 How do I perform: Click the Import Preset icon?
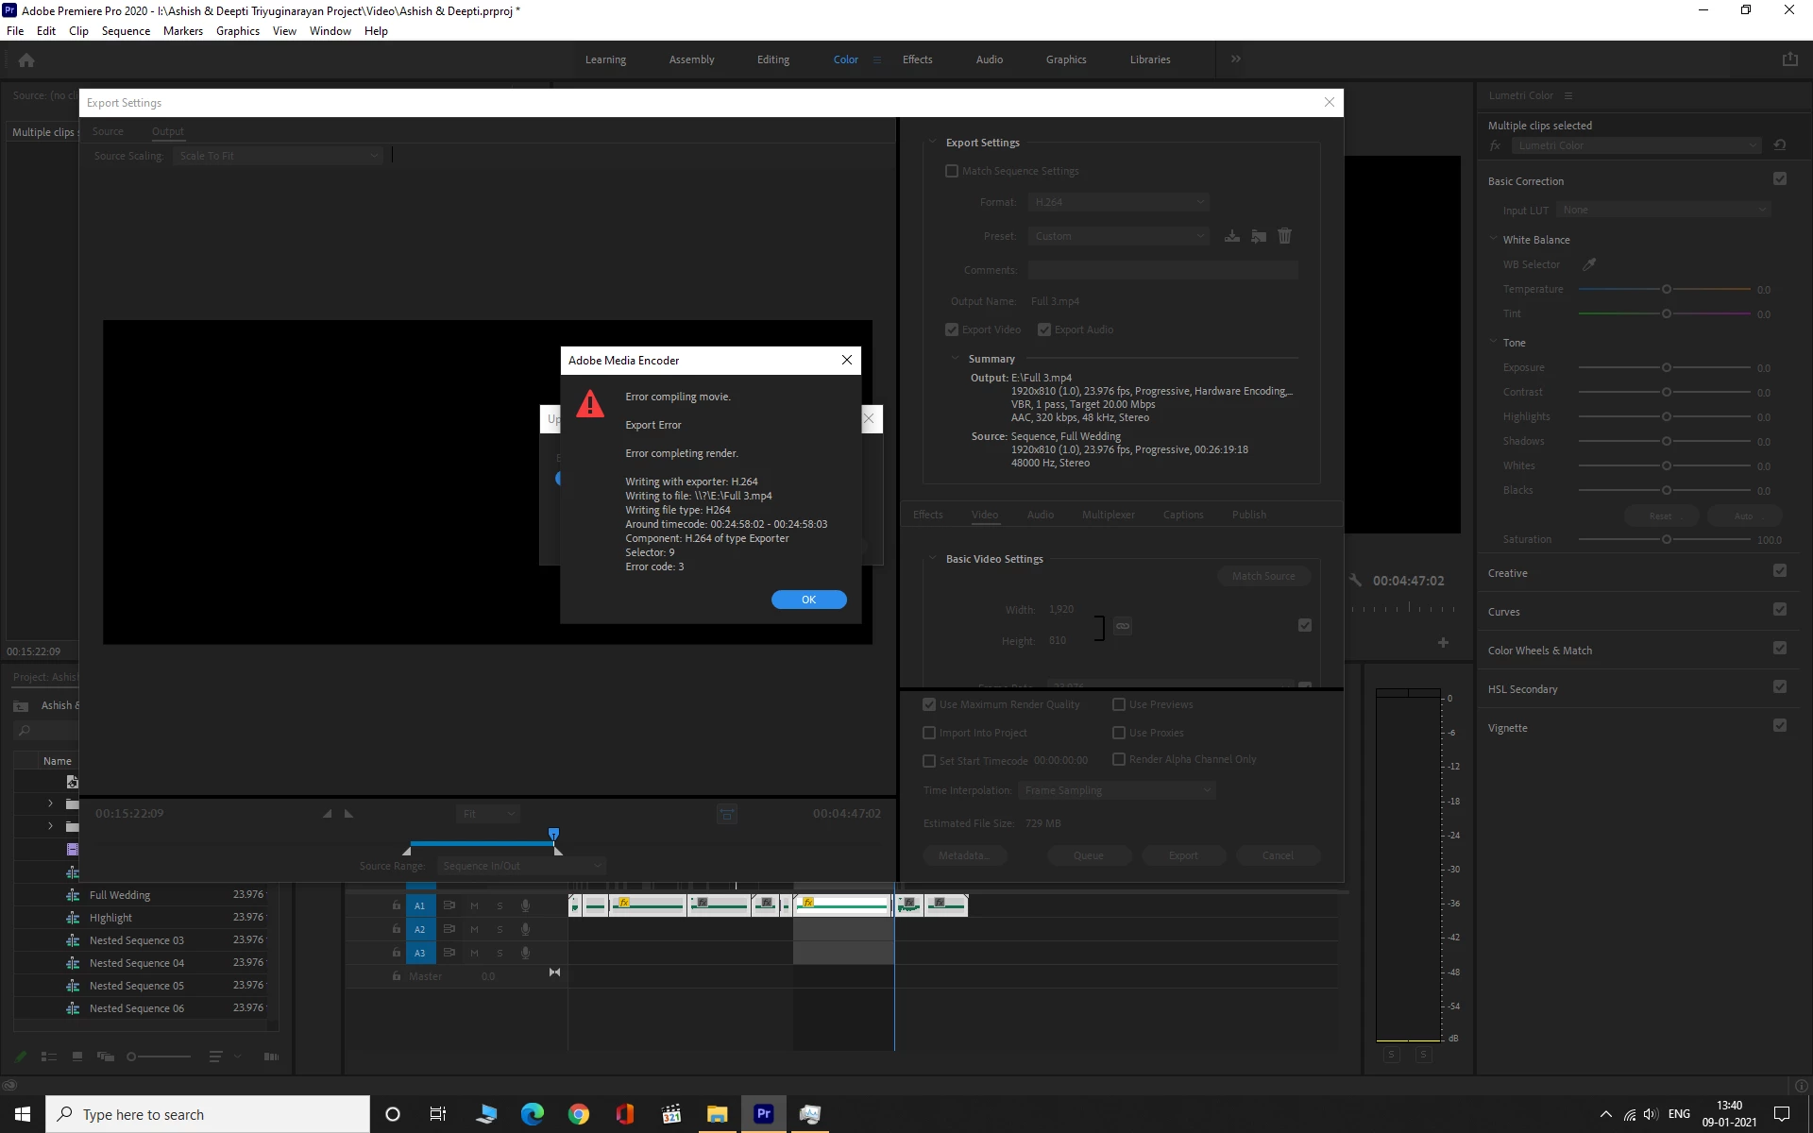1259,236
